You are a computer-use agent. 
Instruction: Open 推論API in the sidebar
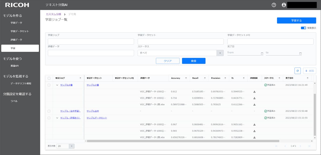click(x=15, y=66)
